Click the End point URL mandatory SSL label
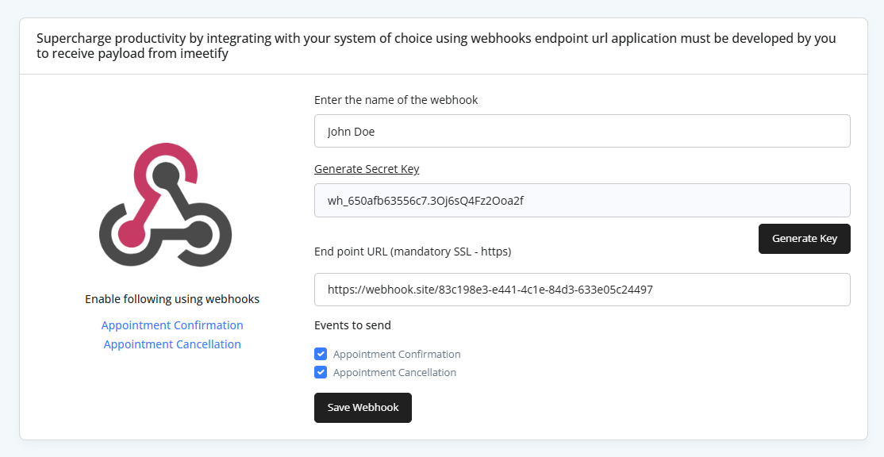Viewport: 884px width, 457px height. 413,252
